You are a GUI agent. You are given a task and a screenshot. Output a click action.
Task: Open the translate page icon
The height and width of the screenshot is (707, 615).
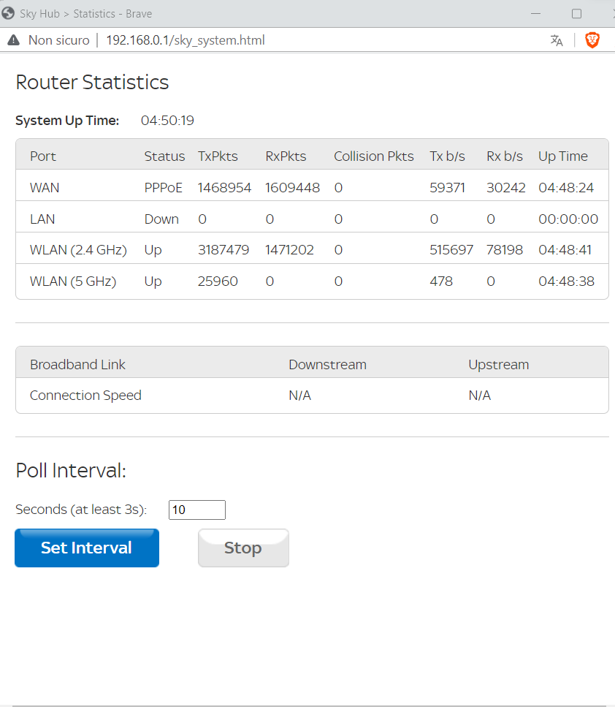pos(557,40)
